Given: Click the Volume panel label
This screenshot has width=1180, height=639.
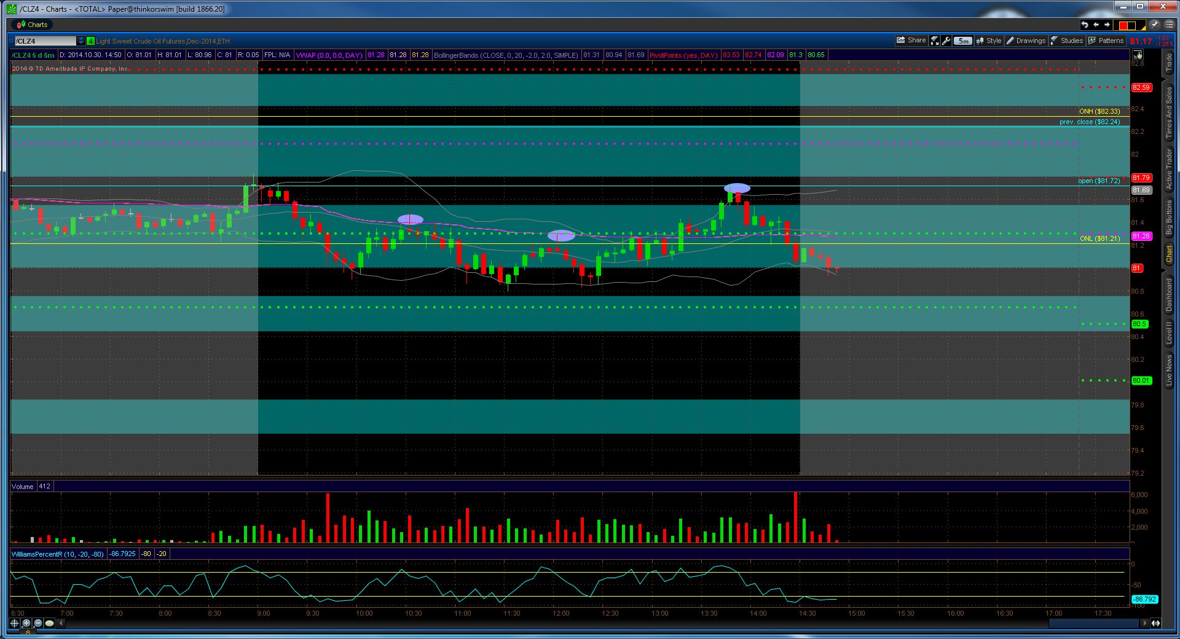Looking at the screenshot, I should (x=23, y=487).
